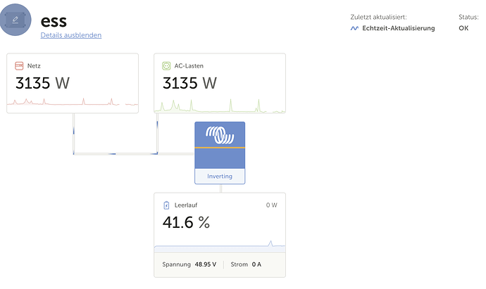This screenshot has width=486, height=289.
Task: Open the AC-Lasten 3135 W reading
Action: point(189,84)
